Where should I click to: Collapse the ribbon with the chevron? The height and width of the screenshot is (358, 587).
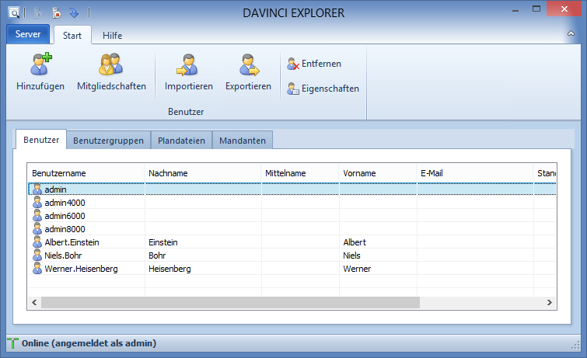[x=571, y=36]
